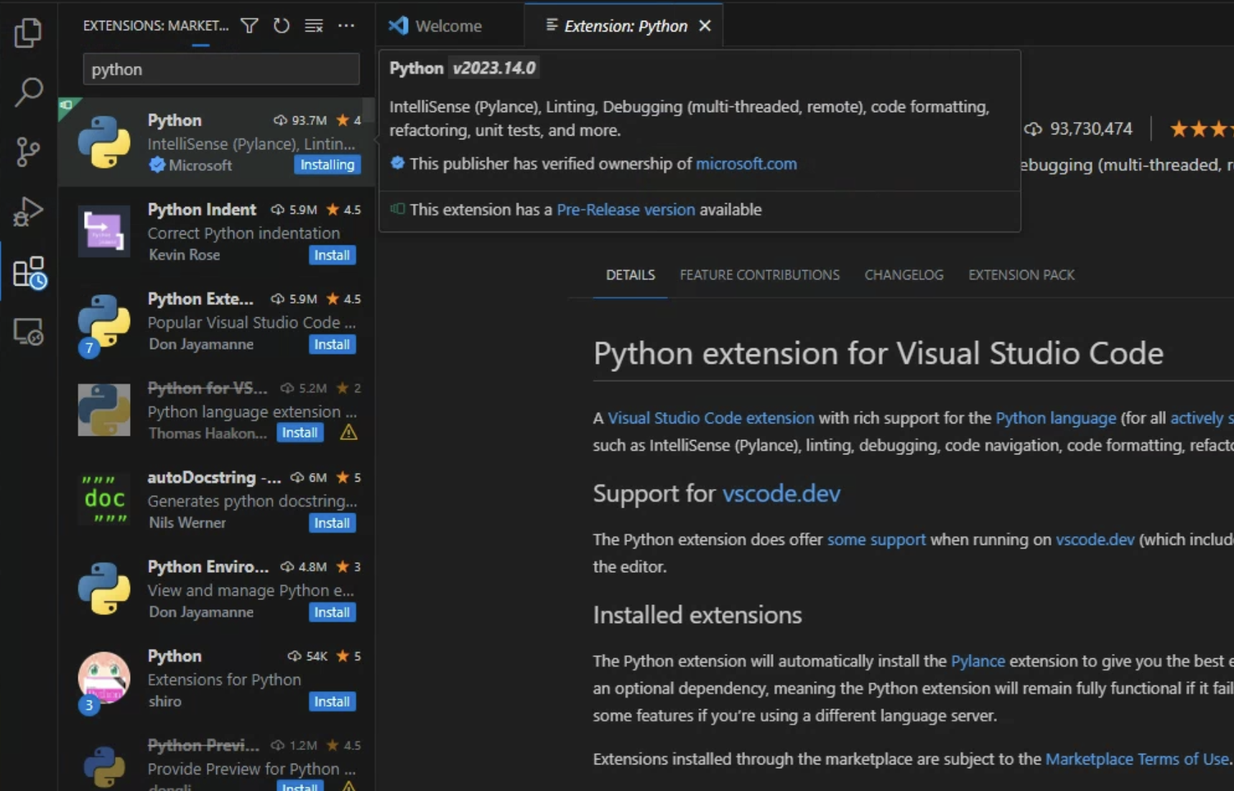Click the extension pack badge 7 on Python Extension Pack
This screenshot has height=791, width=1234.
pyautogui.click(x=89, y=348)
